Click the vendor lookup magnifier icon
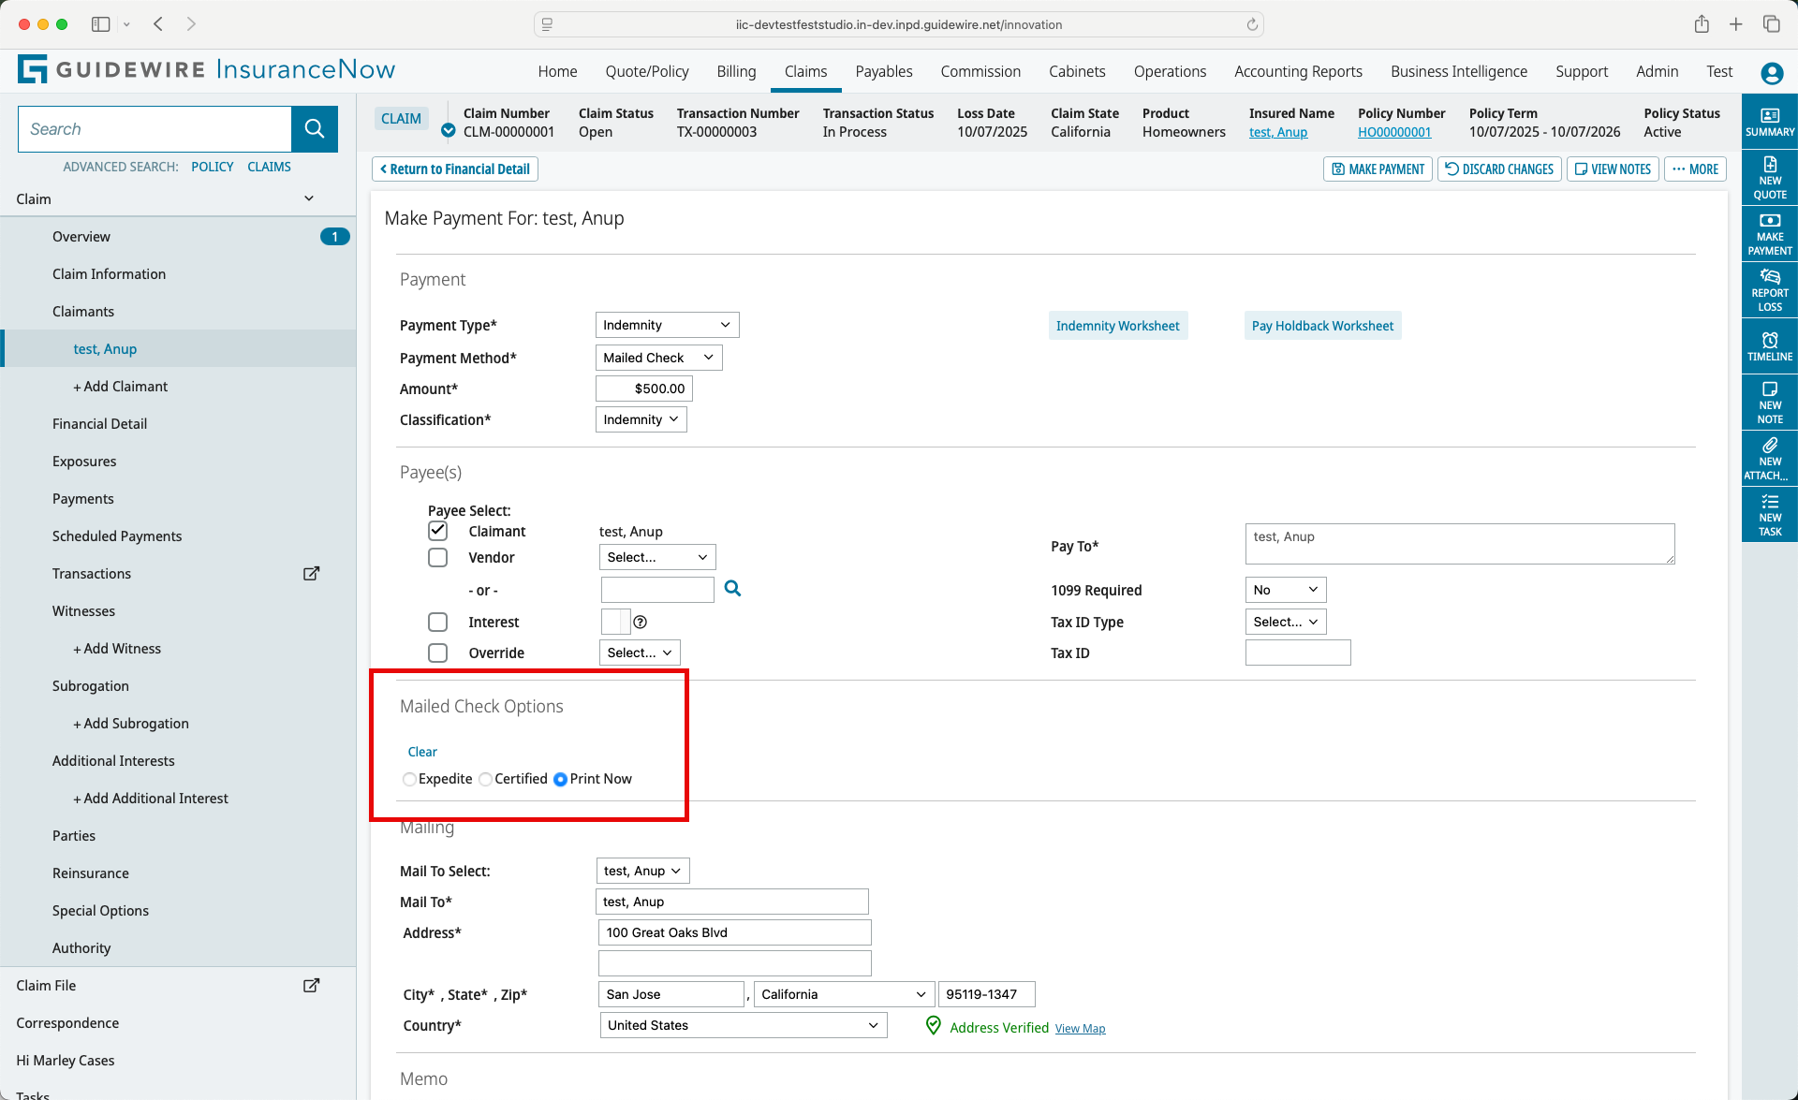Screen dimensions: 1798x1100 pyautogui.click(x=732, y=589)
